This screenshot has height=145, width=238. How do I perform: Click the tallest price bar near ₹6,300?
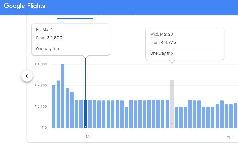click(63, 96)
